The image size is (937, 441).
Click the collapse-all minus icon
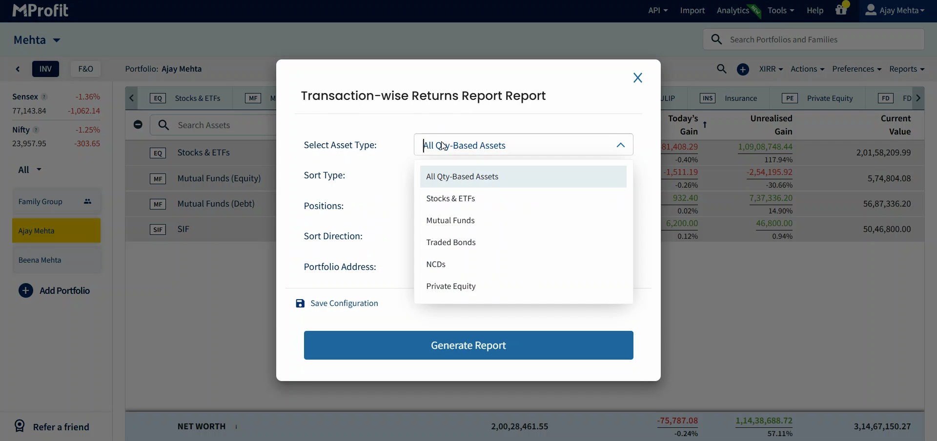pyautogui.click(x=138, y=125)
